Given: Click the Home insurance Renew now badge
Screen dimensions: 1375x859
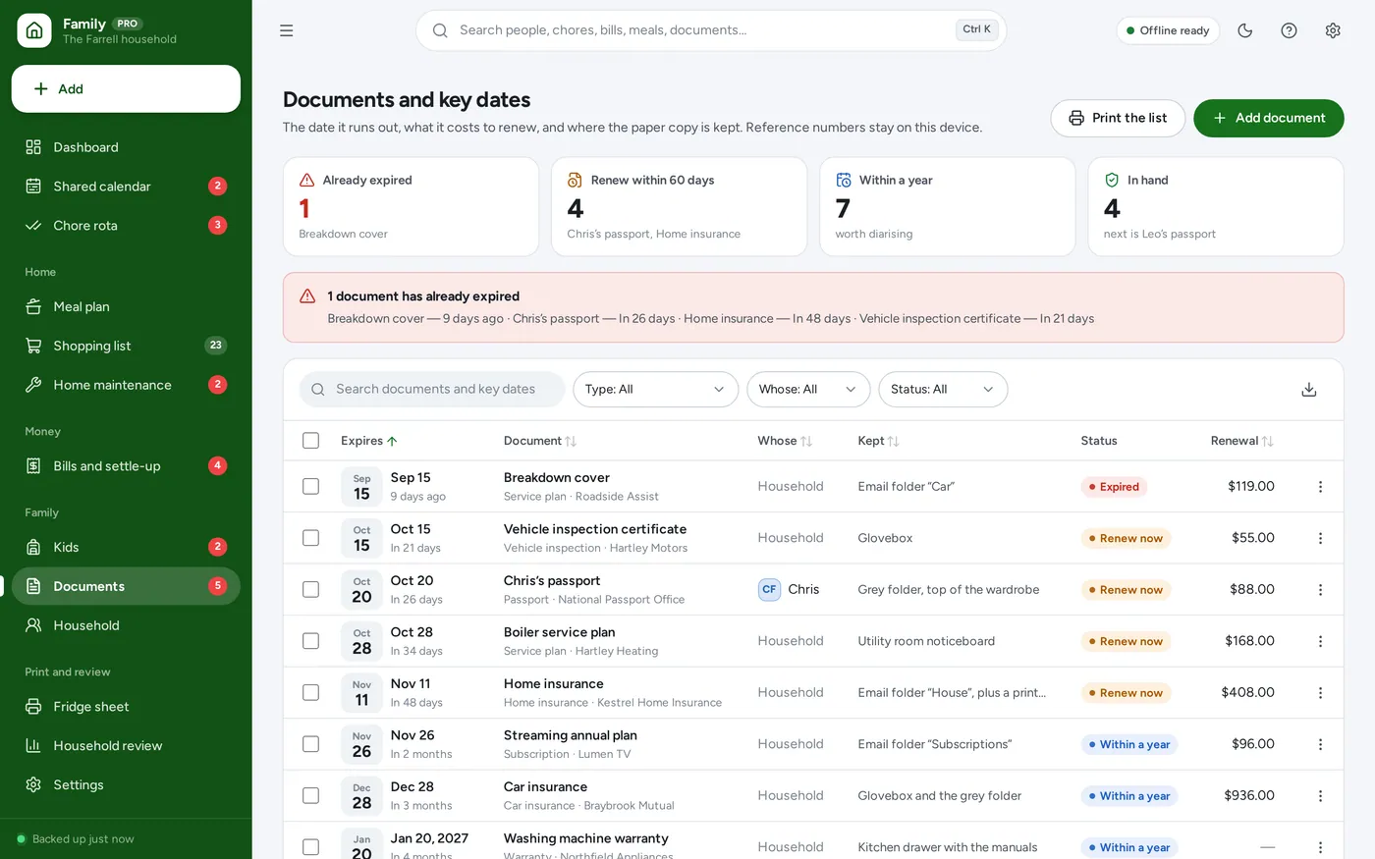Looking at the screenshot, I should [1126, 693].
